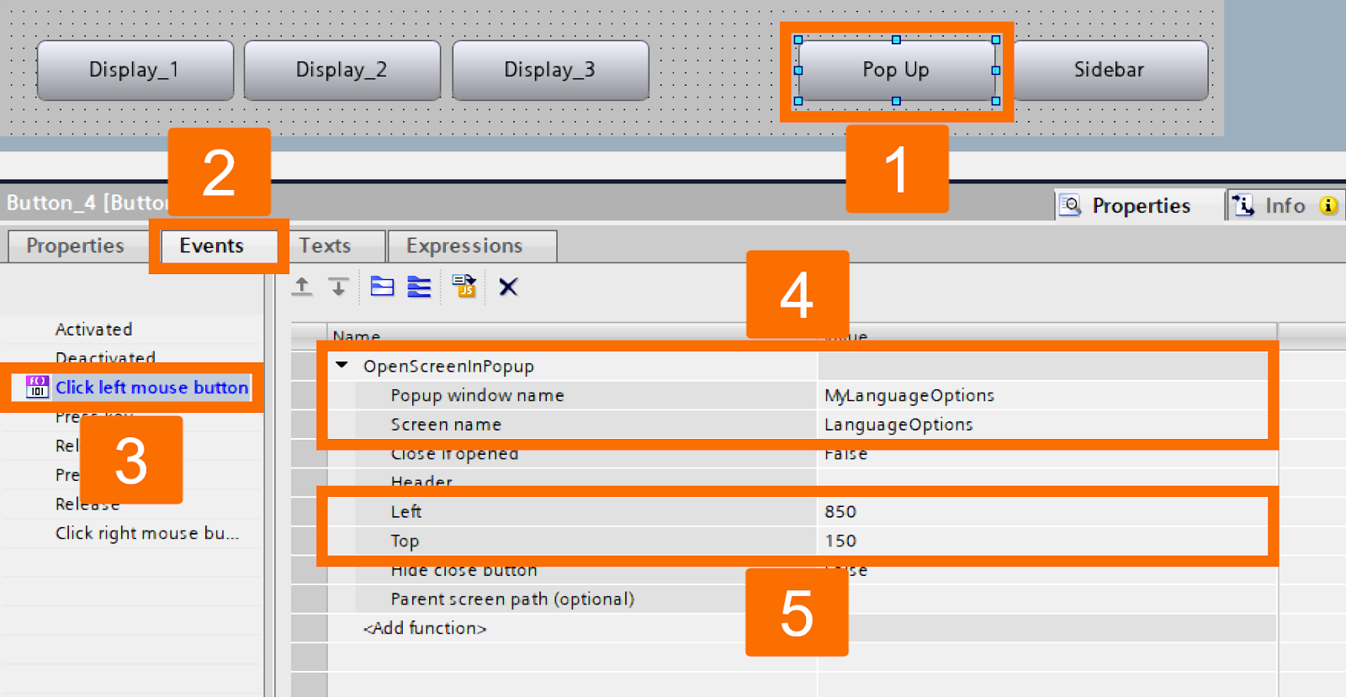
Task: Click the collapse-all stacked folders icon
Action: [x=419, y=287]
